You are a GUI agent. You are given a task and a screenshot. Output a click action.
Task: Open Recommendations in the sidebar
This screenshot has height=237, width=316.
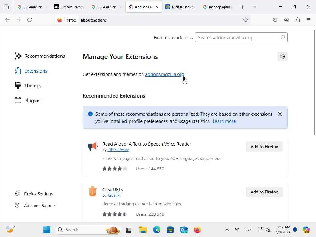pyautogui.click(x=40, y=56)
